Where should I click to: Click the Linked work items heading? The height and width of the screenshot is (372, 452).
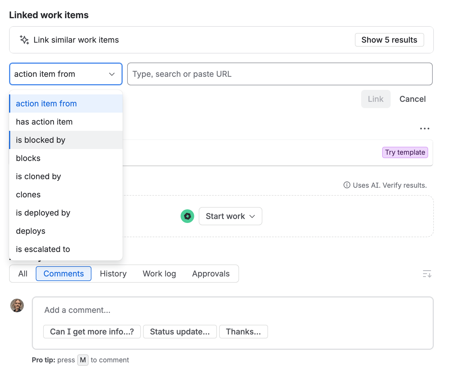49,15
